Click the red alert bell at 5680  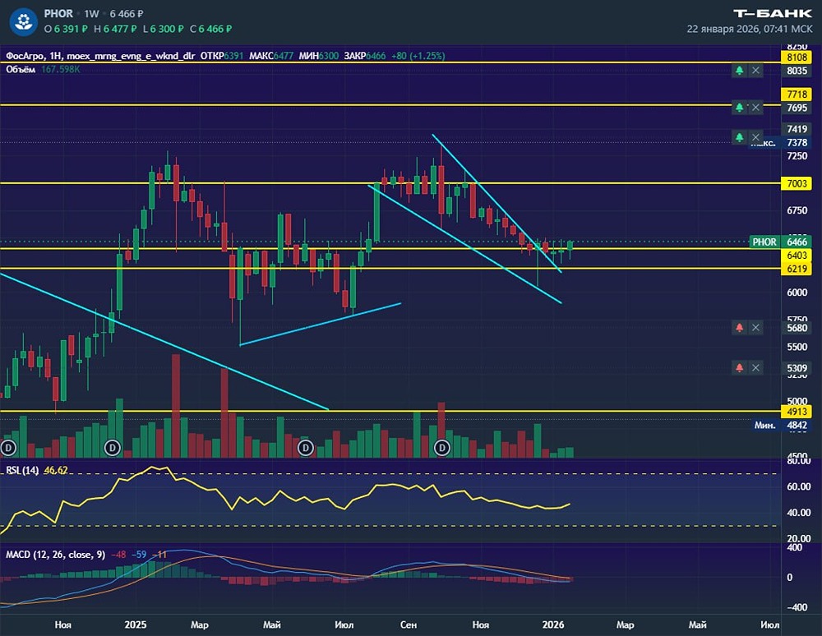(739, 327)
